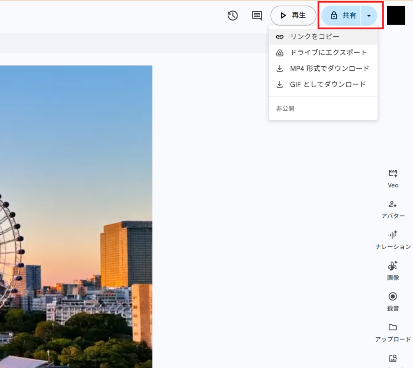Click the 非公開 privacy setting text
The image size is (413, 368).
click(285, 108)
